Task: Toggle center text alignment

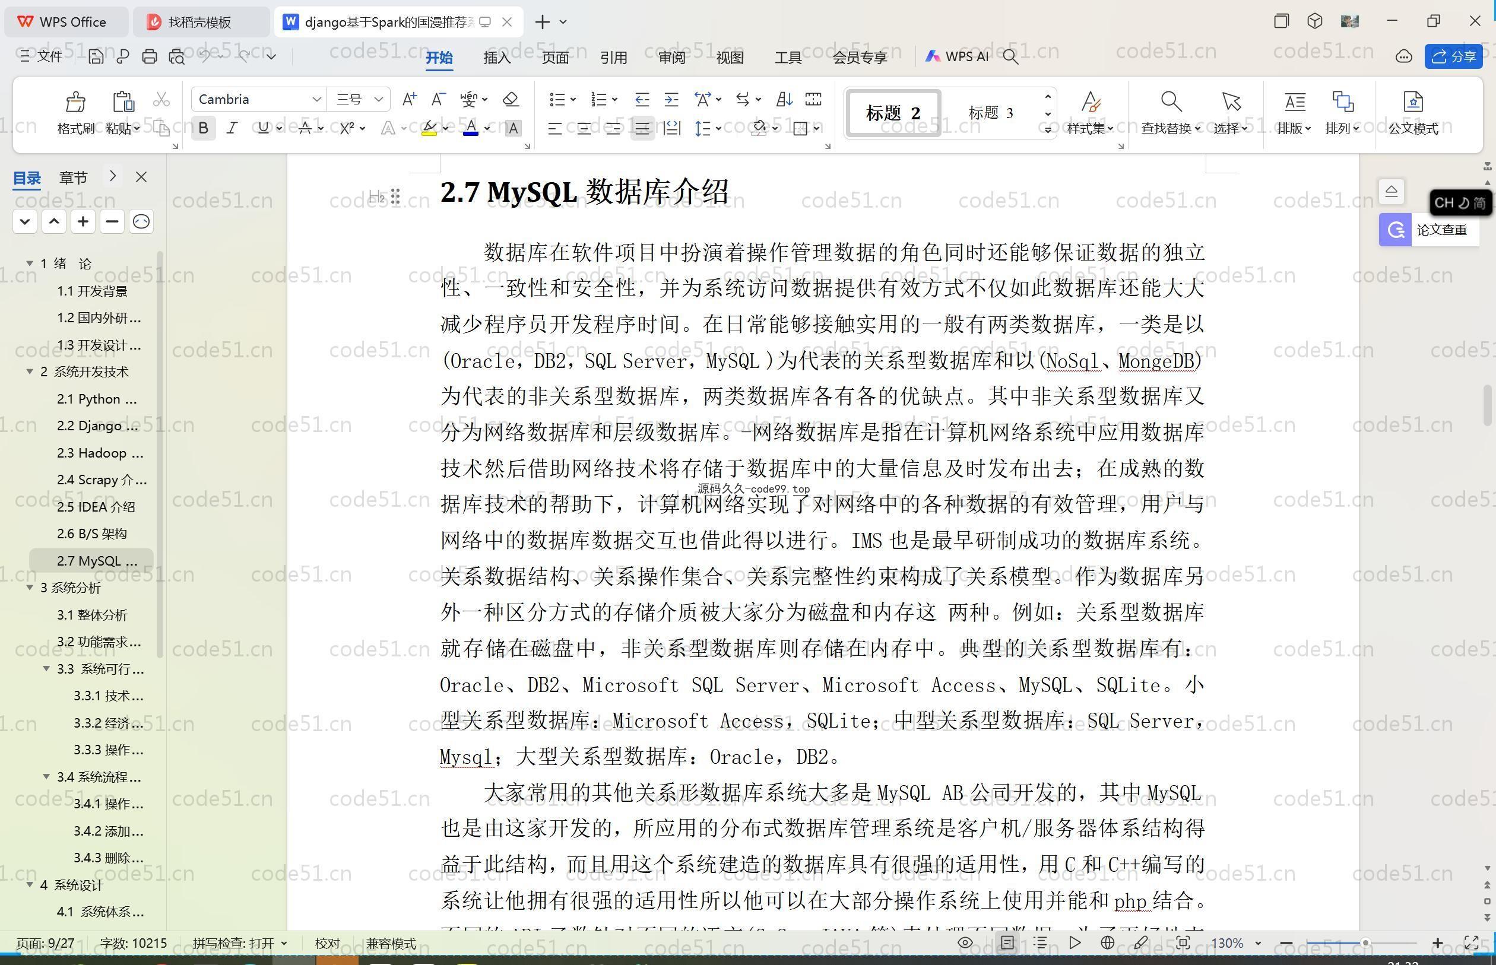Action: (584, 128)
